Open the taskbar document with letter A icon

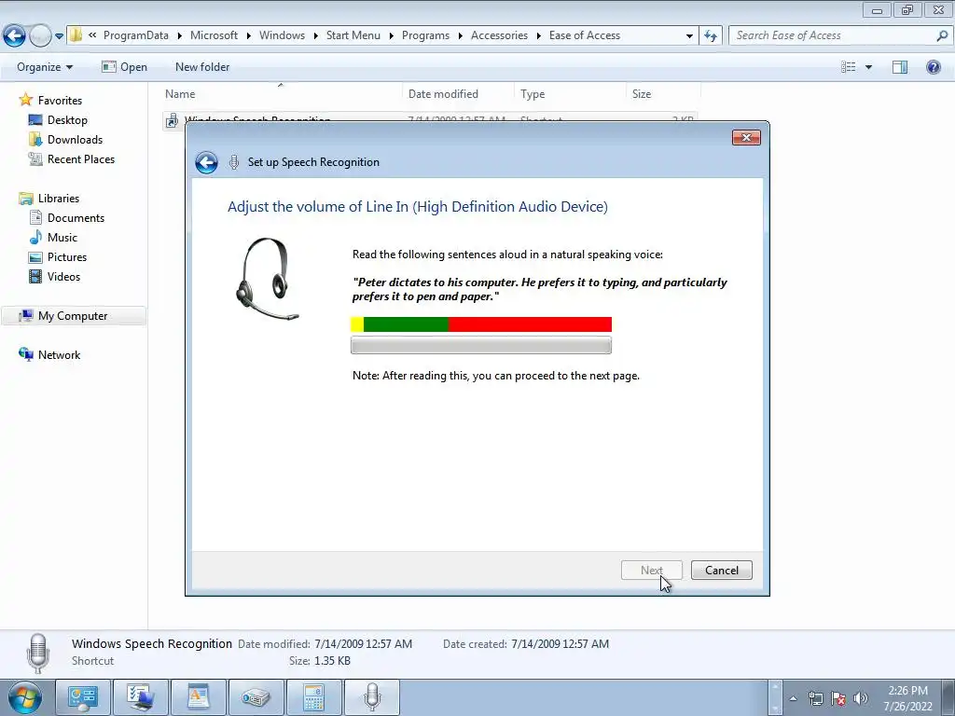click(x=199, y=697)
